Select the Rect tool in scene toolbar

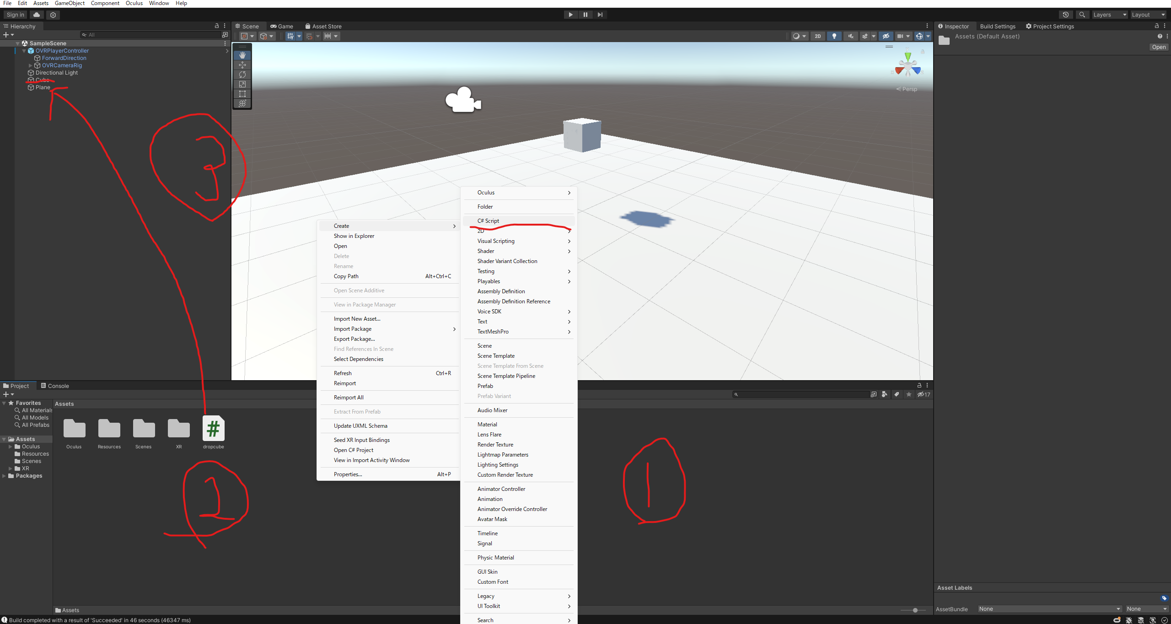click(x=242, y=94)
